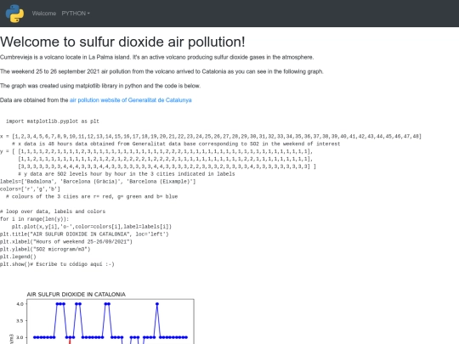Click the Python logo in the navbar

[14, 14]
